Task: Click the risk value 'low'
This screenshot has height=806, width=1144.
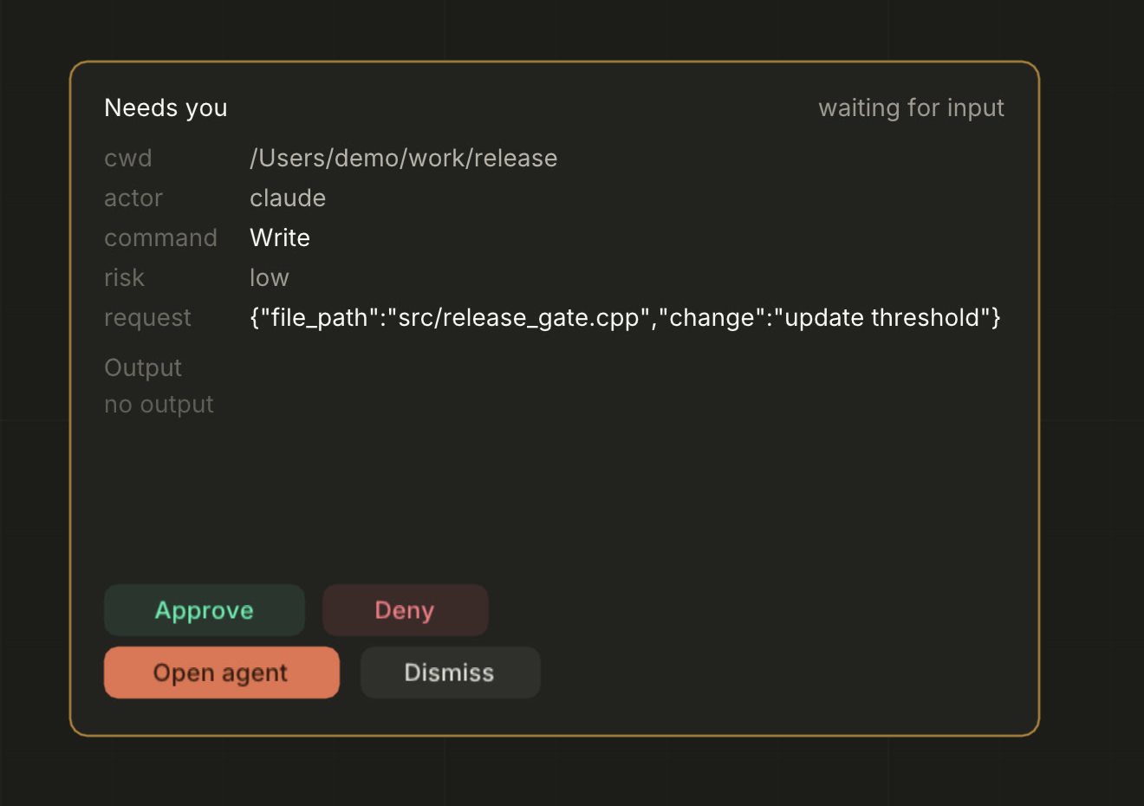Action: click(x=270, y=277)
